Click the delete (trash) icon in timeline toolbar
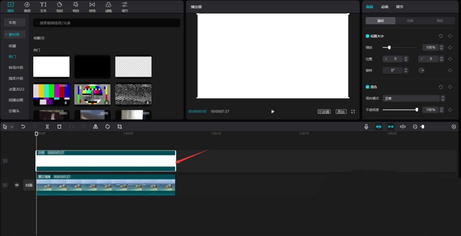This screenshot has width=461, height=236. pyautogui.click(x=59, y=127)
